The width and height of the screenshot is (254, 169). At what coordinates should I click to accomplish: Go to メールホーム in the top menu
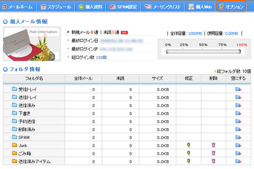[x=18, y=7]
